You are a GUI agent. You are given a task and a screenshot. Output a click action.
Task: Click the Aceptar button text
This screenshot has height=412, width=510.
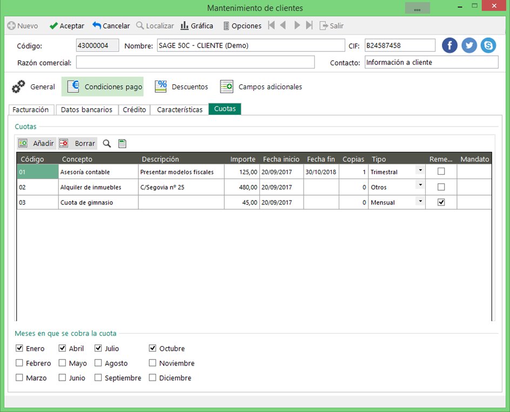tap(72, 26)
